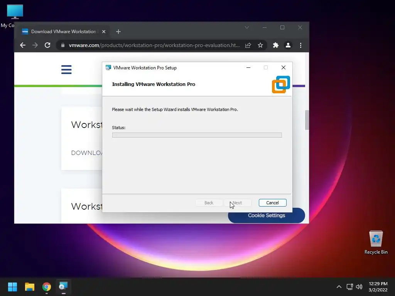395x296 pixels.
Task: Click the Chrome page vertical scrollbar
Action: (307, 120)
